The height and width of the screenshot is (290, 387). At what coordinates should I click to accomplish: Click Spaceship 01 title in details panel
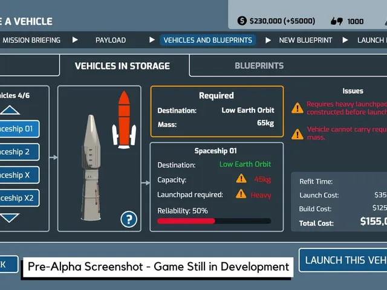coord(215,150)
